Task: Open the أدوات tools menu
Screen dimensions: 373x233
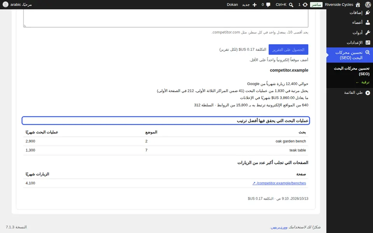Action: pyautogui.click(x=350, y=32)
